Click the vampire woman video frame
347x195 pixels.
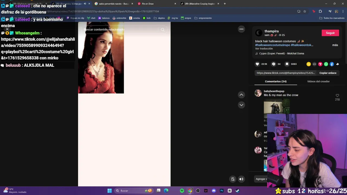point(101,58)
